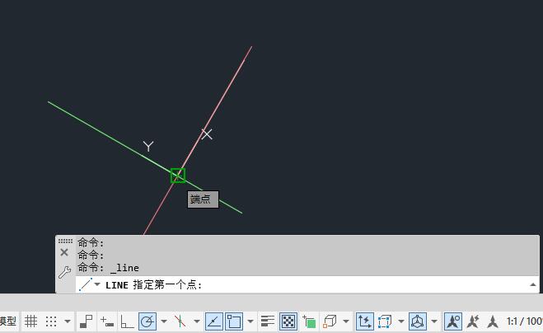Click the green endpoint snap marker
The image size is (543, 333).
[x=178, y=176]
